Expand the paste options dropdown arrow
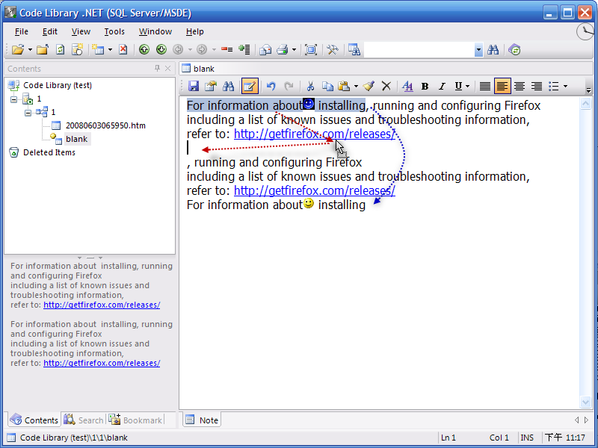 click(x=356, y=87)
